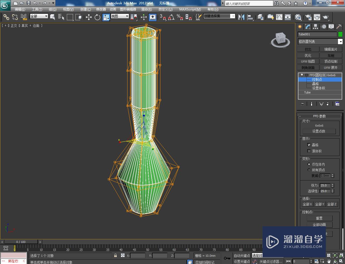The image size is (345, 264).
Task: Open the help question-mark dropdown arrow
Action: (x=310, y=3)
